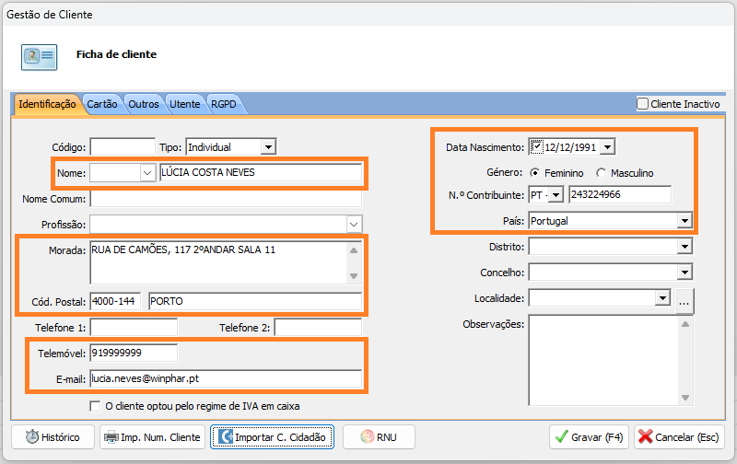Save with green checkmark Gravar (F4)
Screen dimensions: 737x464
589,437
